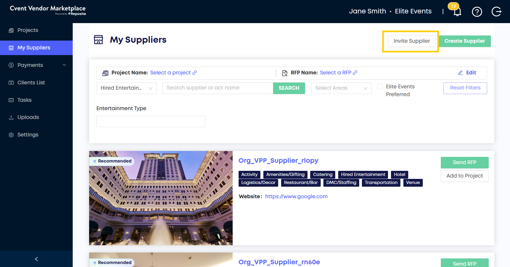
Task: Open Payments in the sidebar
Action: click(36, 65)
